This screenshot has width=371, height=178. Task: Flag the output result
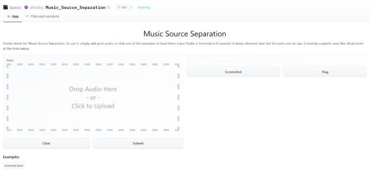(x=325, y=72)
